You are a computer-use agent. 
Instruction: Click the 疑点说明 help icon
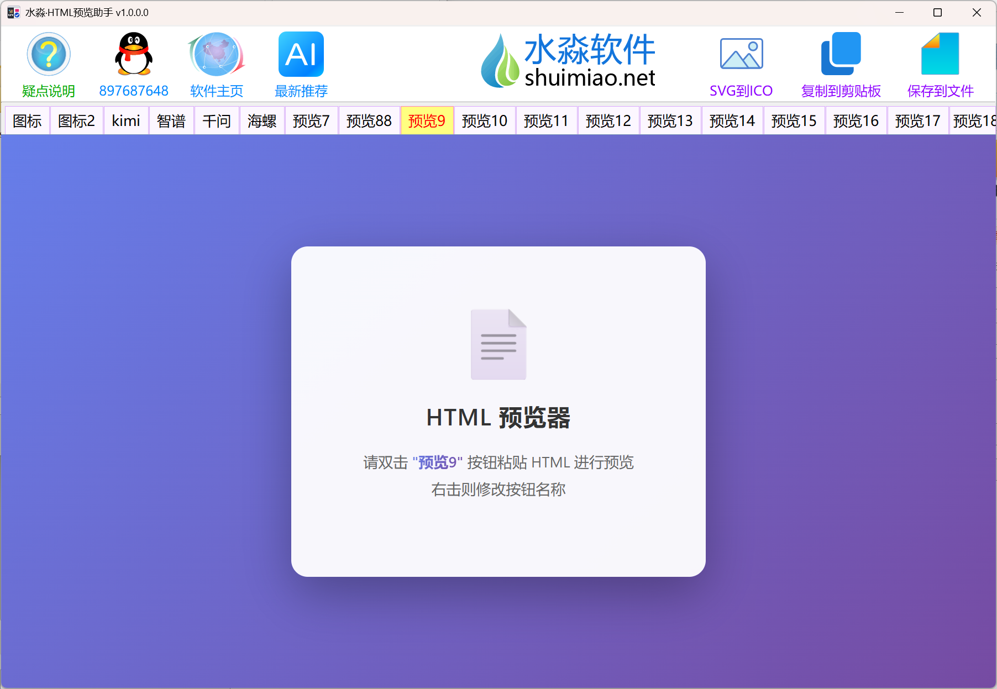click(x=48, y=54)
